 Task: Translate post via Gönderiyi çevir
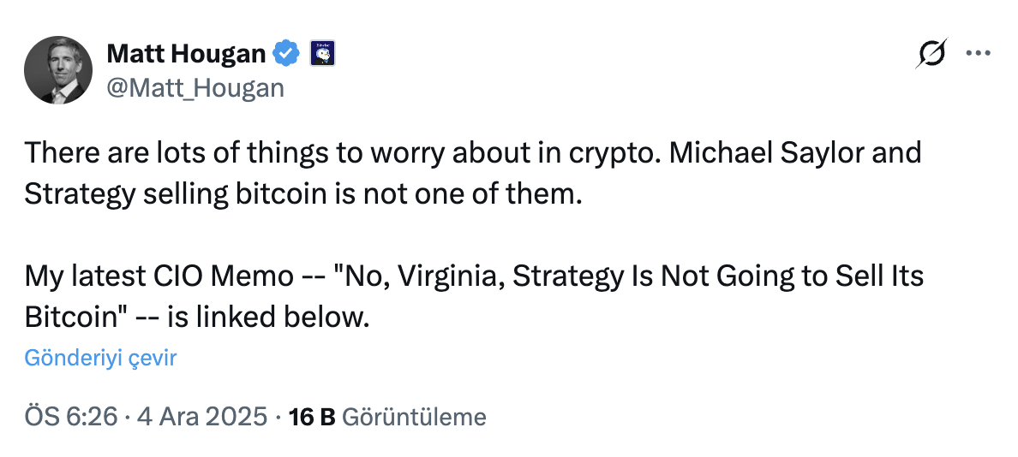pyautogui.click(x=100, y=358)
